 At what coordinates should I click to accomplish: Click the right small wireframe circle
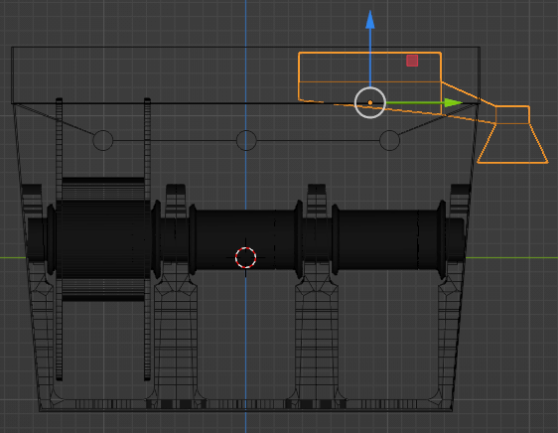[x=389, y=140]
